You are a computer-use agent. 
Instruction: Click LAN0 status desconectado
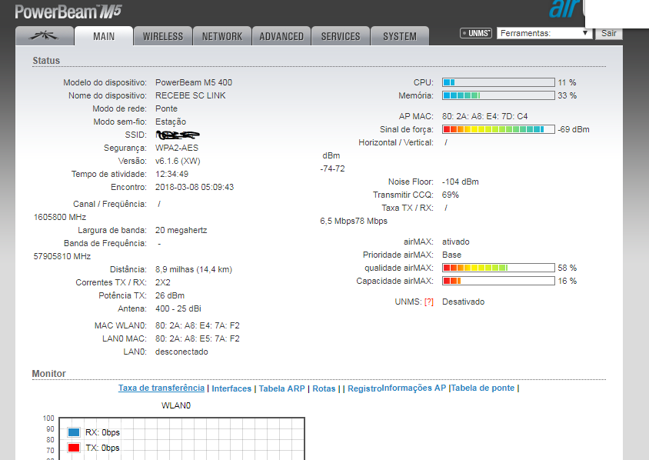(181, 352)
